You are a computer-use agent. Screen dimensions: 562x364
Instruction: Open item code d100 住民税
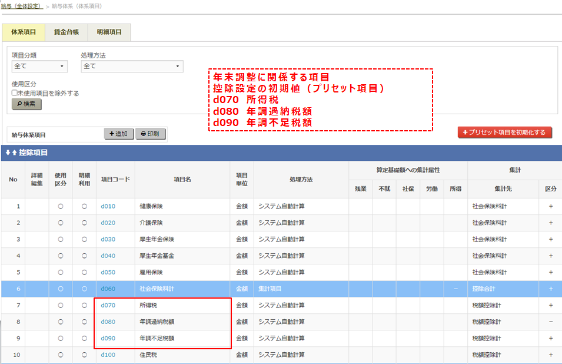(108, 355)
